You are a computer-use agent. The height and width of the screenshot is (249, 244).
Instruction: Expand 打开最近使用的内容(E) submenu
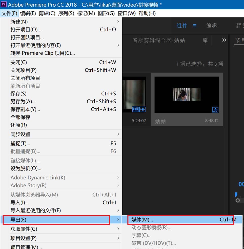coord(61,45)
